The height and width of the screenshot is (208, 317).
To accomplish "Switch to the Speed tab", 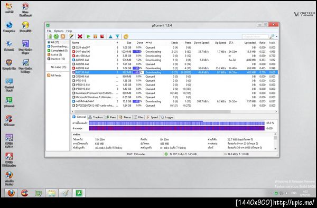I will pyautogui.click(x=152, y=117).
